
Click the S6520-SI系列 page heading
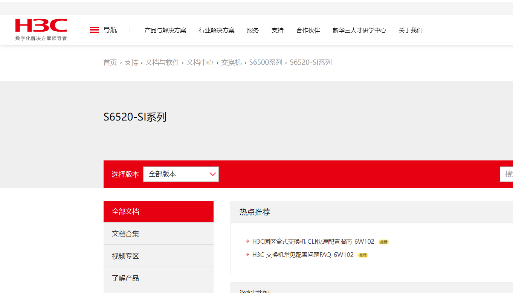pos(135,117)
